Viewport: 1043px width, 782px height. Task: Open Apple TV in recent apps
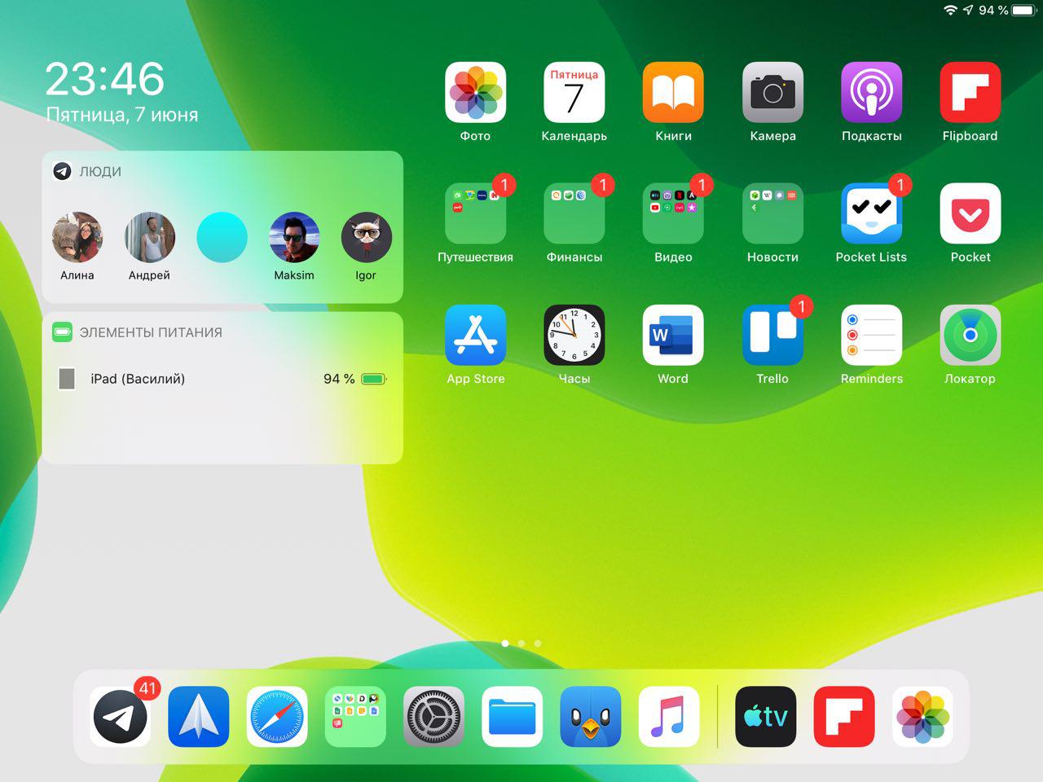click(x=766, y=717)
